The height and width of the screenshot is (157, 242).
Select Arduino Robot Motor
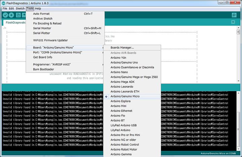coord(132,149)
